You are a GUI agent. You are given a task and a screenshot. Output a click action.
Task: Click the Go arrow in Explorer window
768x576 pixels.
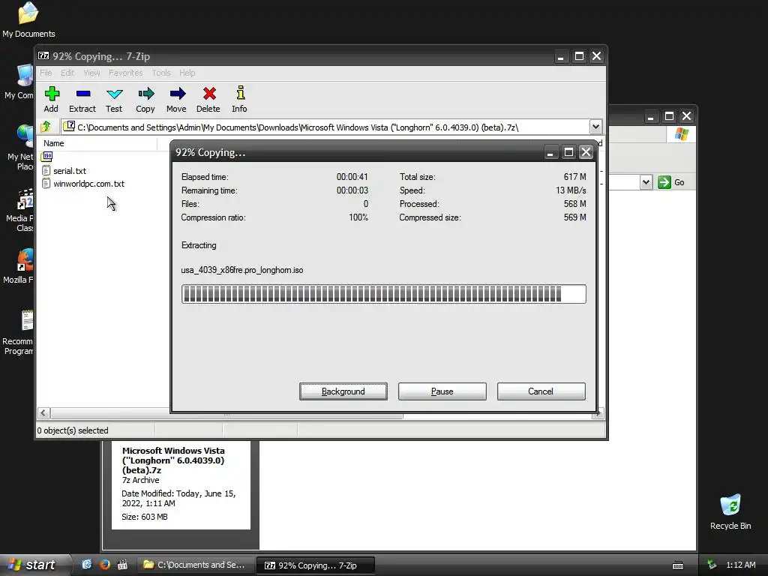tap(664, 182)
